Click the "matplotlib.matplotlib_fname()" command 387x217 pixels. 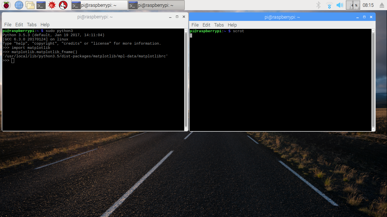[x=44, y=52]
